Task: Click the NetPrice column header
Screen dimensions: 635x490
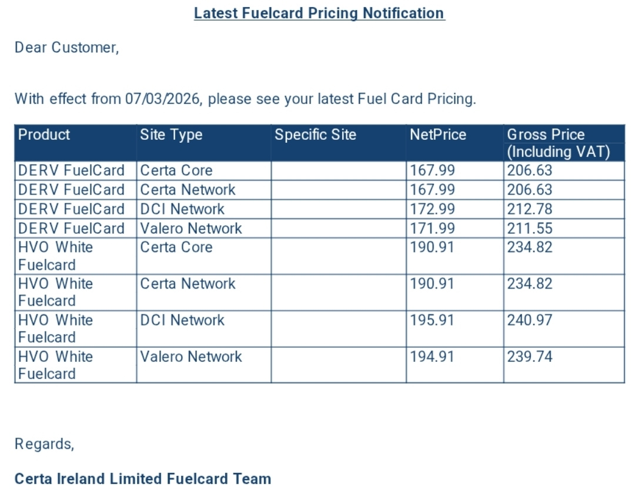Action: tap(438, 135)
